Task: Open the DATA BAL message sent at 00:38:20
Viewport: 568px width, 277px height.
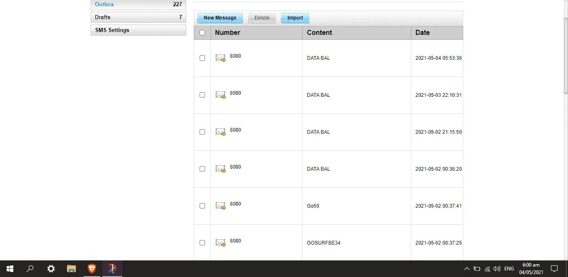Action: pyautogui.click(x=319, y=169)
